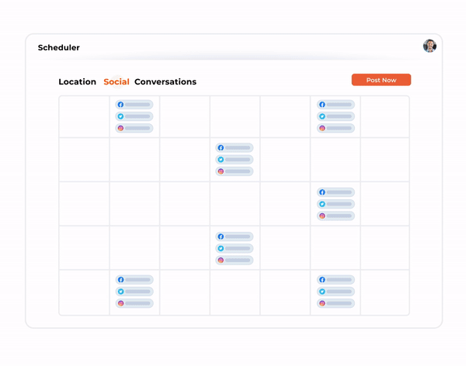Click Instagram icon in second row's post group

[x=221, y=171]
